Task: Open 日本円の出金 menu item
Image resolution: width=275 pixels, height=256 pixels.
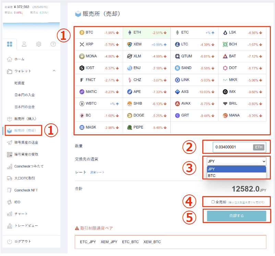Action: click(x=25, y=107)
